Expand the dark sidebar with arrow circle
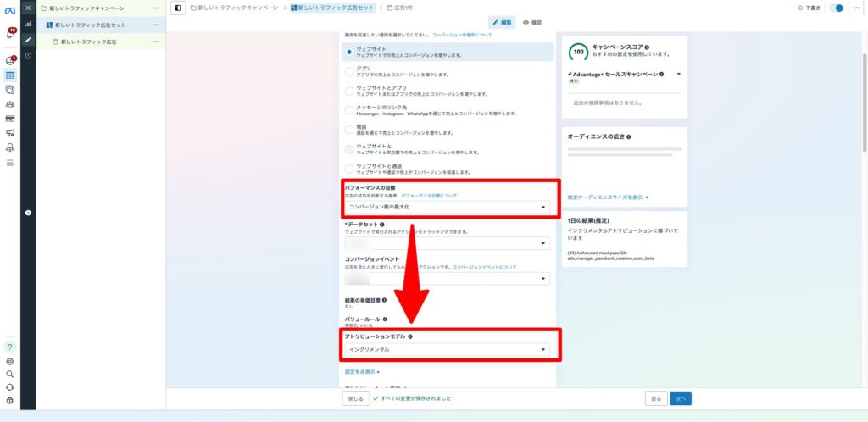This screenshot has width=868, height=422. [28, 213]
